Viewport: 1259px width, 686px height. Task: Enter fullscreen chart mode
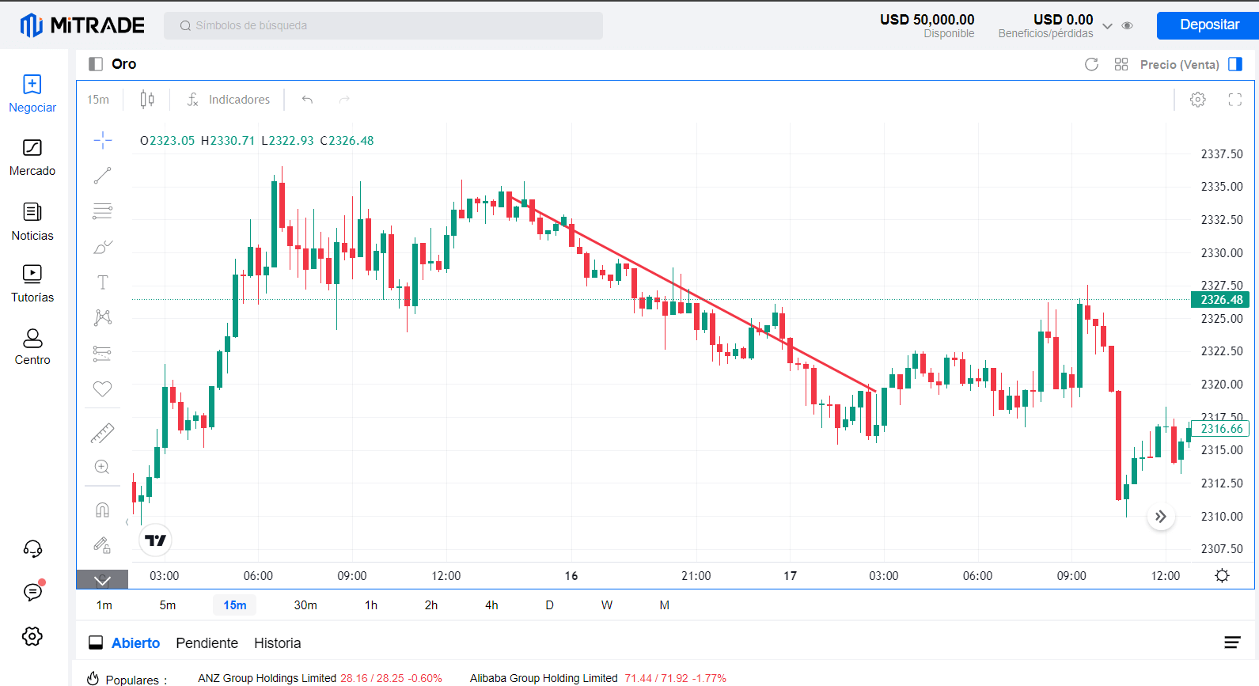[1234, 100]
